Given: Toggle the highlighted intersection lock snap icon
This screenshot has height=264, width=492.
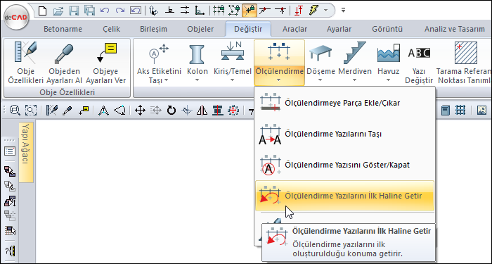Looking at the screenshot, I should click(250, 11).
